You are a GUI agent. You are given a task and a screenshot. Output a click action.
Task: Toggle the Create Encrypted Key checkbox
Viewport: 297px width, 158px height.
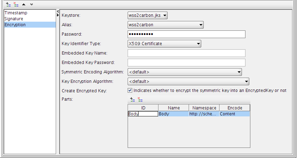click(x=130, y=91)
